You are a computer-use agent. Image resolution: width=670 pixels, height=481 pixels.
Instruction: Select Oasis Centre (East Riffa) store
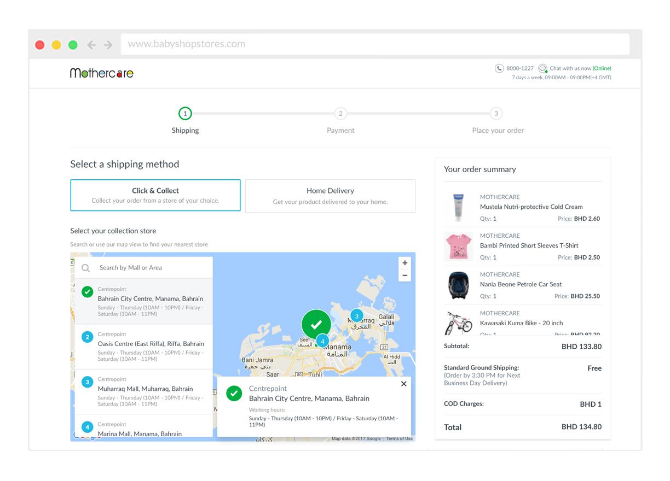click(x=144, y=347)
